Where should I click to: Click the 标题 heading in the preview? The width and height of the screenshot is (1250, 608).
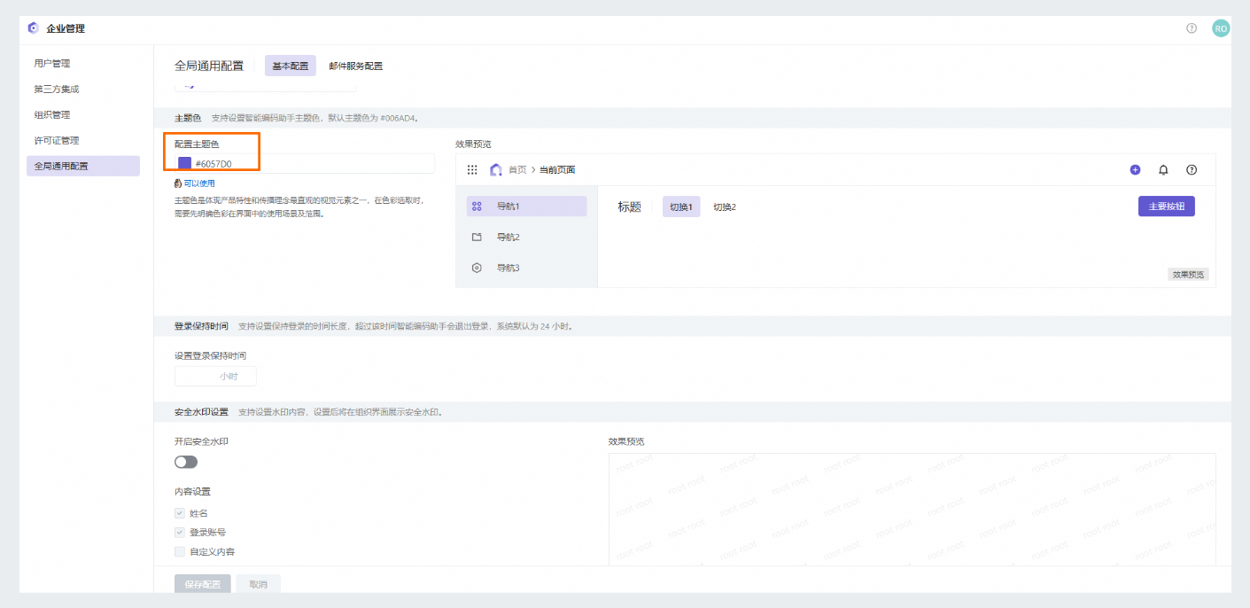point(629,207)
